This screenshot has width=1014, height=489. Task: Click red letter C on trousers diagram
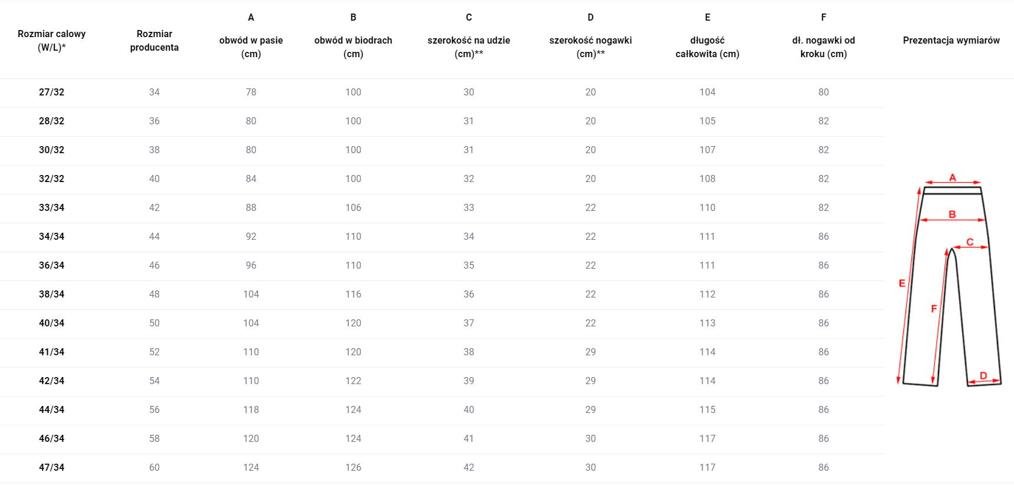point(970,242)
